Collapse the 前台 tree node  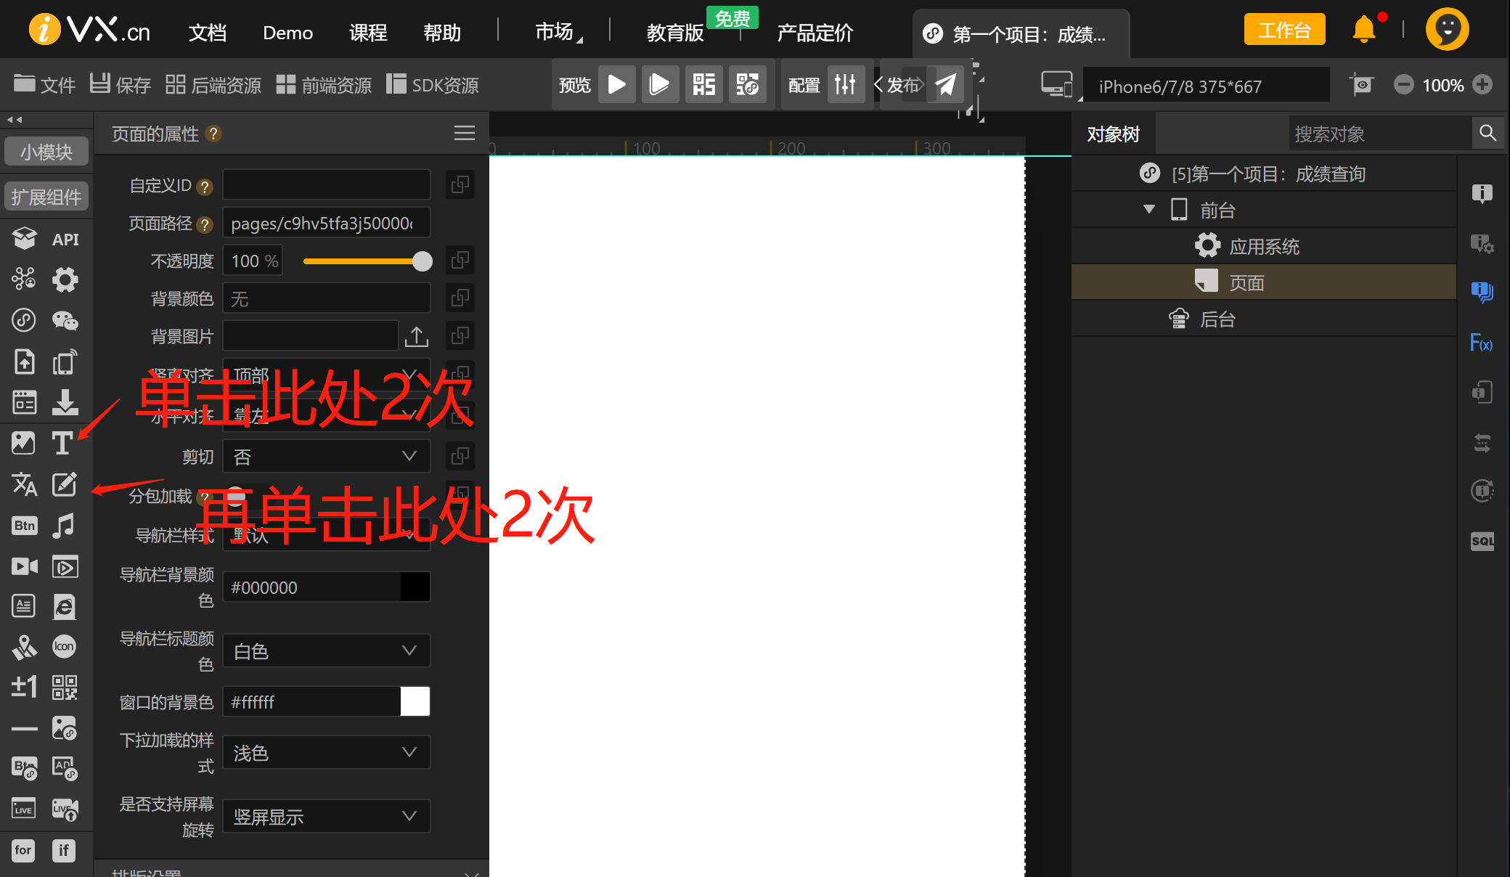(x=1148, y=210)
